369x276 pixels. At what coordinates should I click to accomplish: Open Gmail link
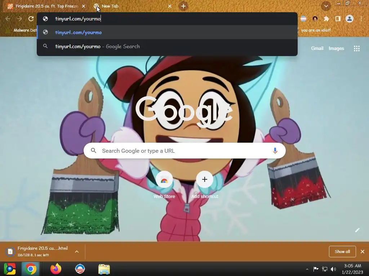click(317, 49)
